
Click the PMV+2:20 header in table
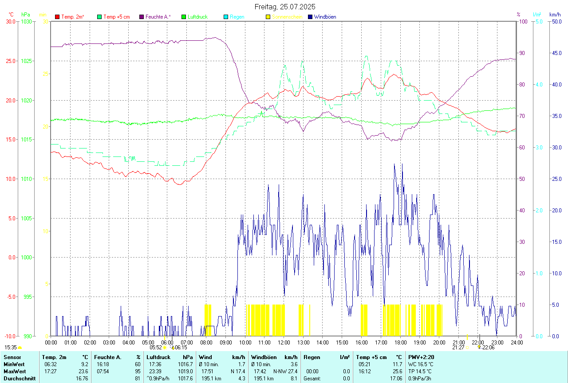click(422, 357)
